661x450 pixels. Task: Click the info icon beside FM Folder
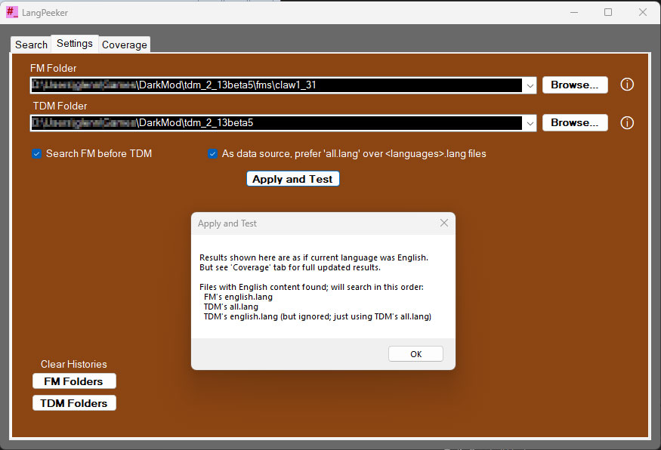(626, 85)
